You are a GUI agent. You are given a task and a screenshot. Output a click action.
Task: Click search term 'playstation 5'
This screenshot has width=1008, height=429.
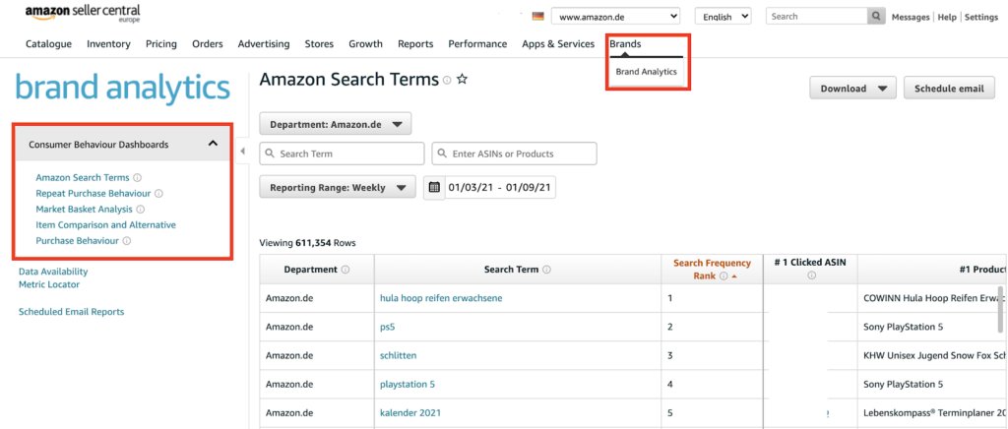pyautogui.click(x=408, y=384)
